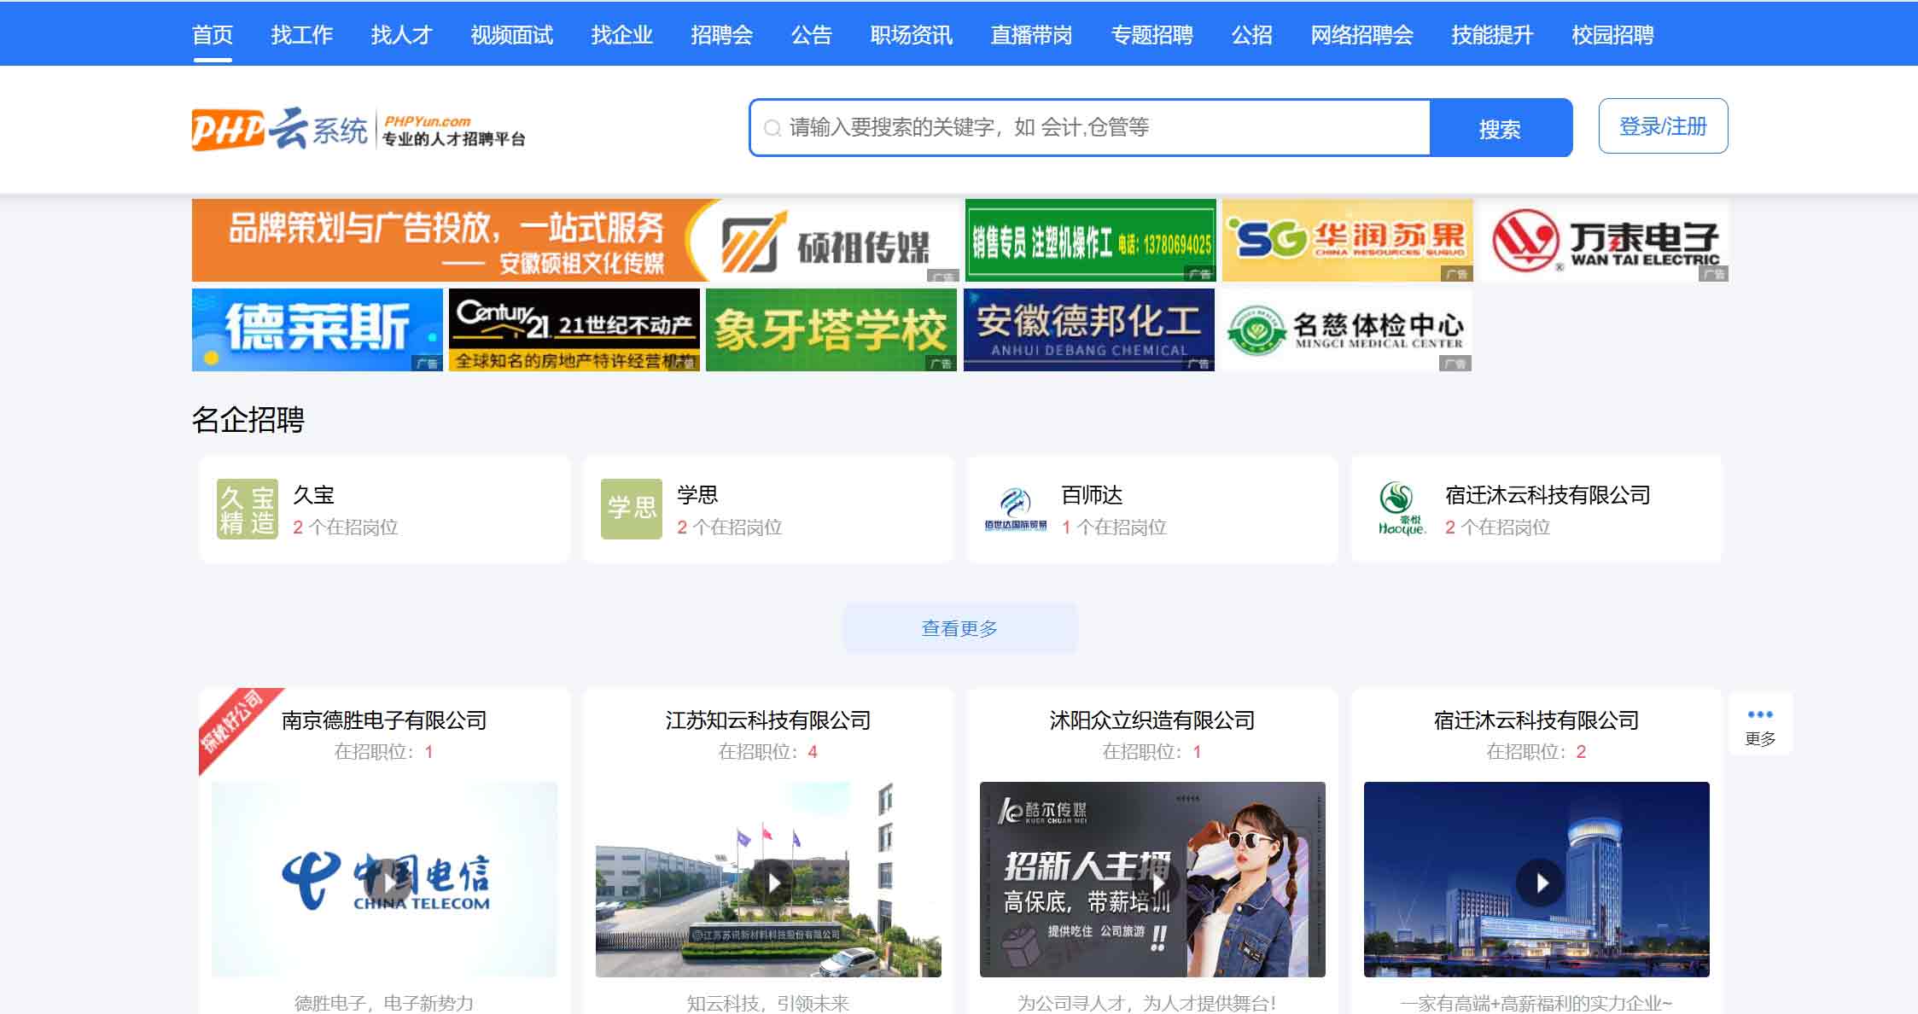Open the 万泰电子 ad banner

pyautogui.click(x=1605, y=240)
